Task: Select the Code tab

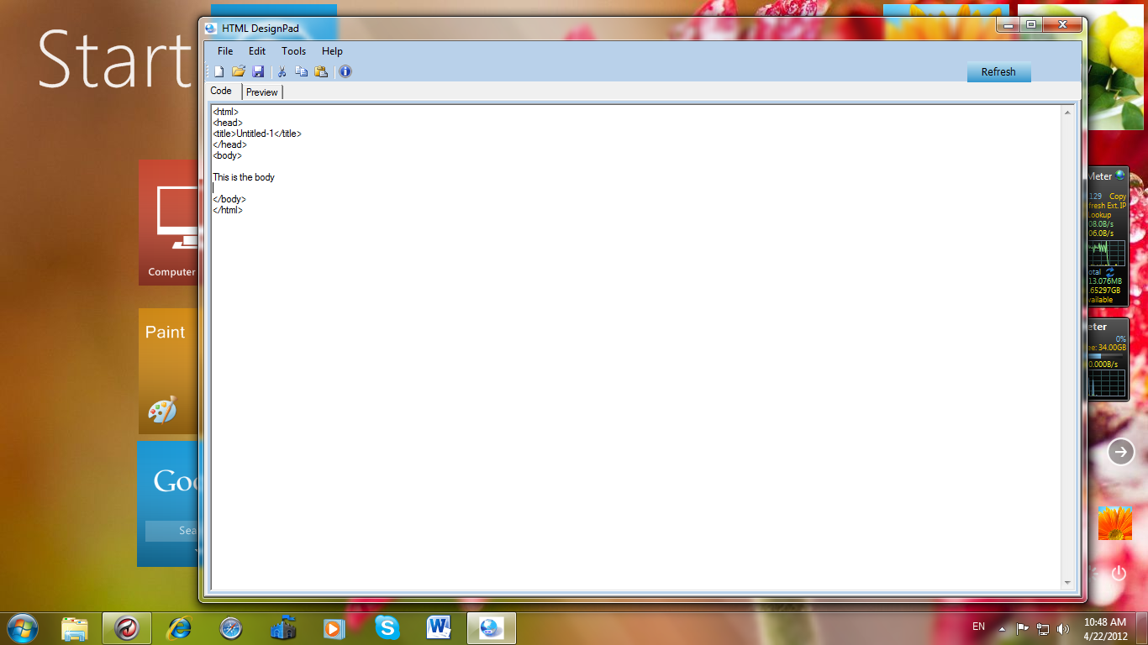Action: 222,91
